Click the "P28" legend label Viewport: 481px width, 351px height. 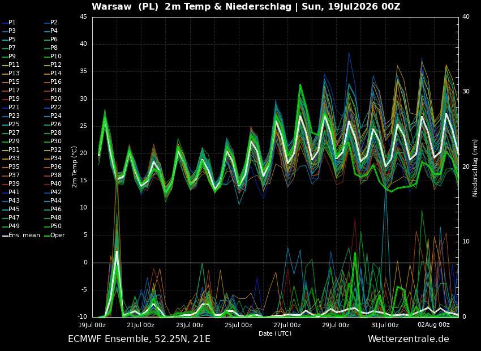pyautogui.click(x=56, y=132)
